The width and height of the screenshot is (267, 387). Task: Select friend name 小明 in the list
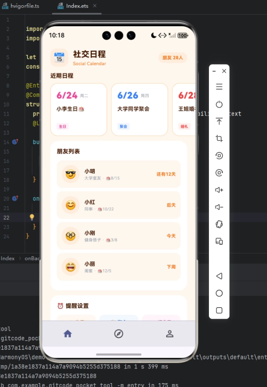click(x=89, y=171)
